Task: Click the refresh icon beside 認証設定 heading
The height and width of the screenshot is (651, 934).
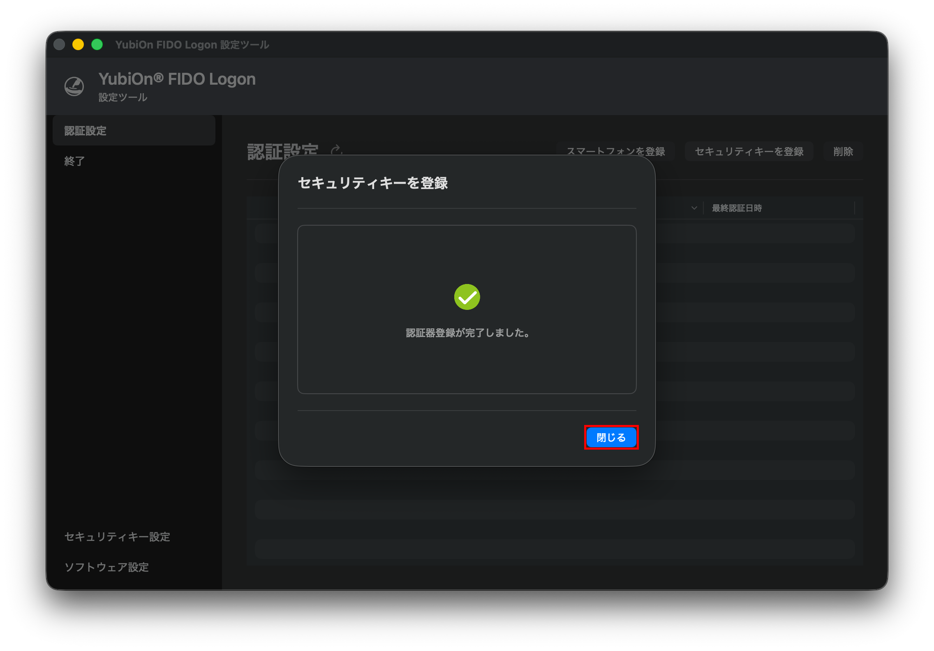Action: pyautogui.click(x=336, y=150)
